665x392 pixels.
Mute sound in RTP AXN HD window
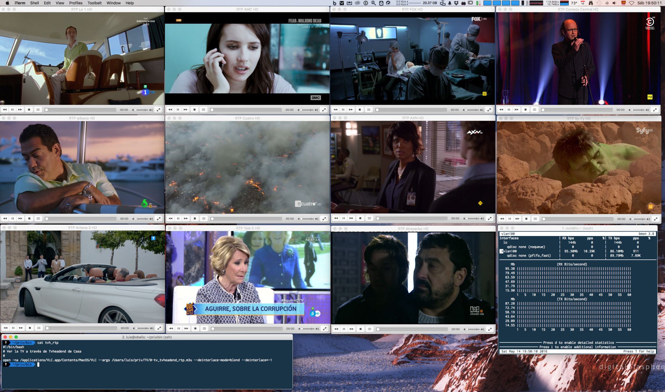464,219
